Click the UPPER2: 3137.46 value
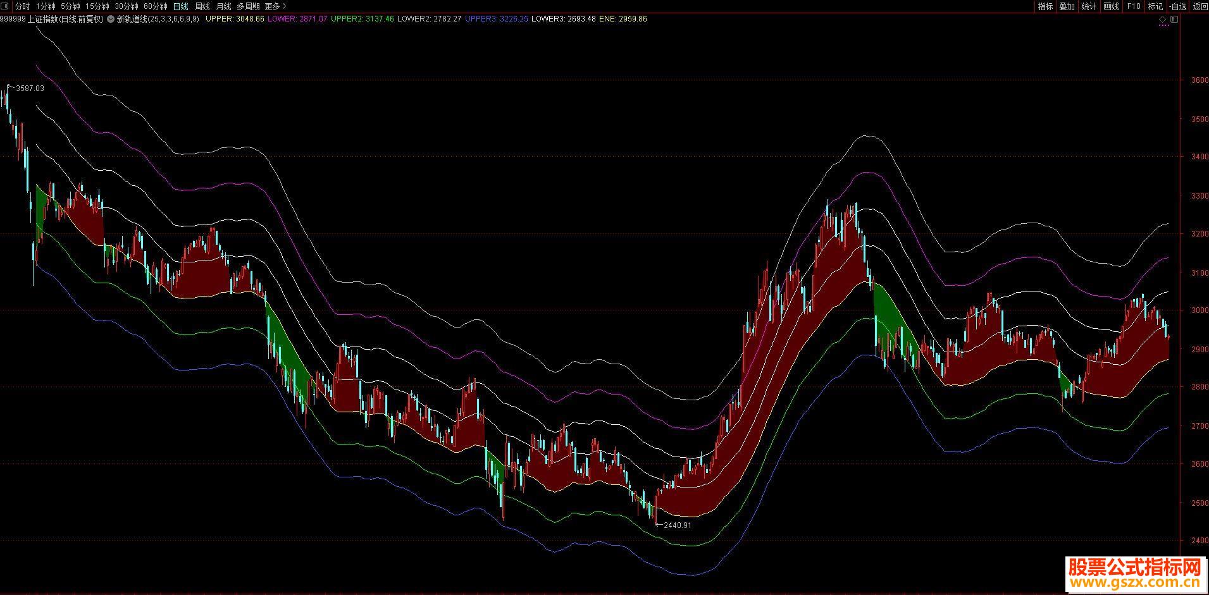The height and width of the screenshot is (595, 1209). pos(363,19)
